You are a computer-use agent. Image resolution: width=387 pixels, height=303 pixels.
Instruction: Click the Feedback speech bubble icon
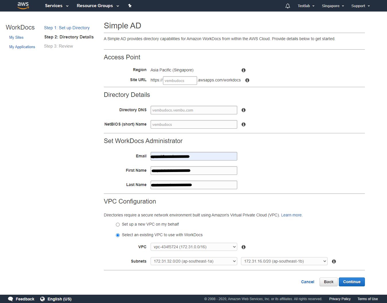11,299
